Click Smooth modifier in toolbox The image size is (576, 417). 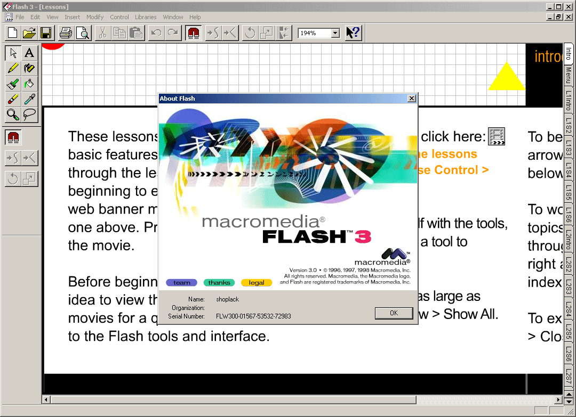13,158
